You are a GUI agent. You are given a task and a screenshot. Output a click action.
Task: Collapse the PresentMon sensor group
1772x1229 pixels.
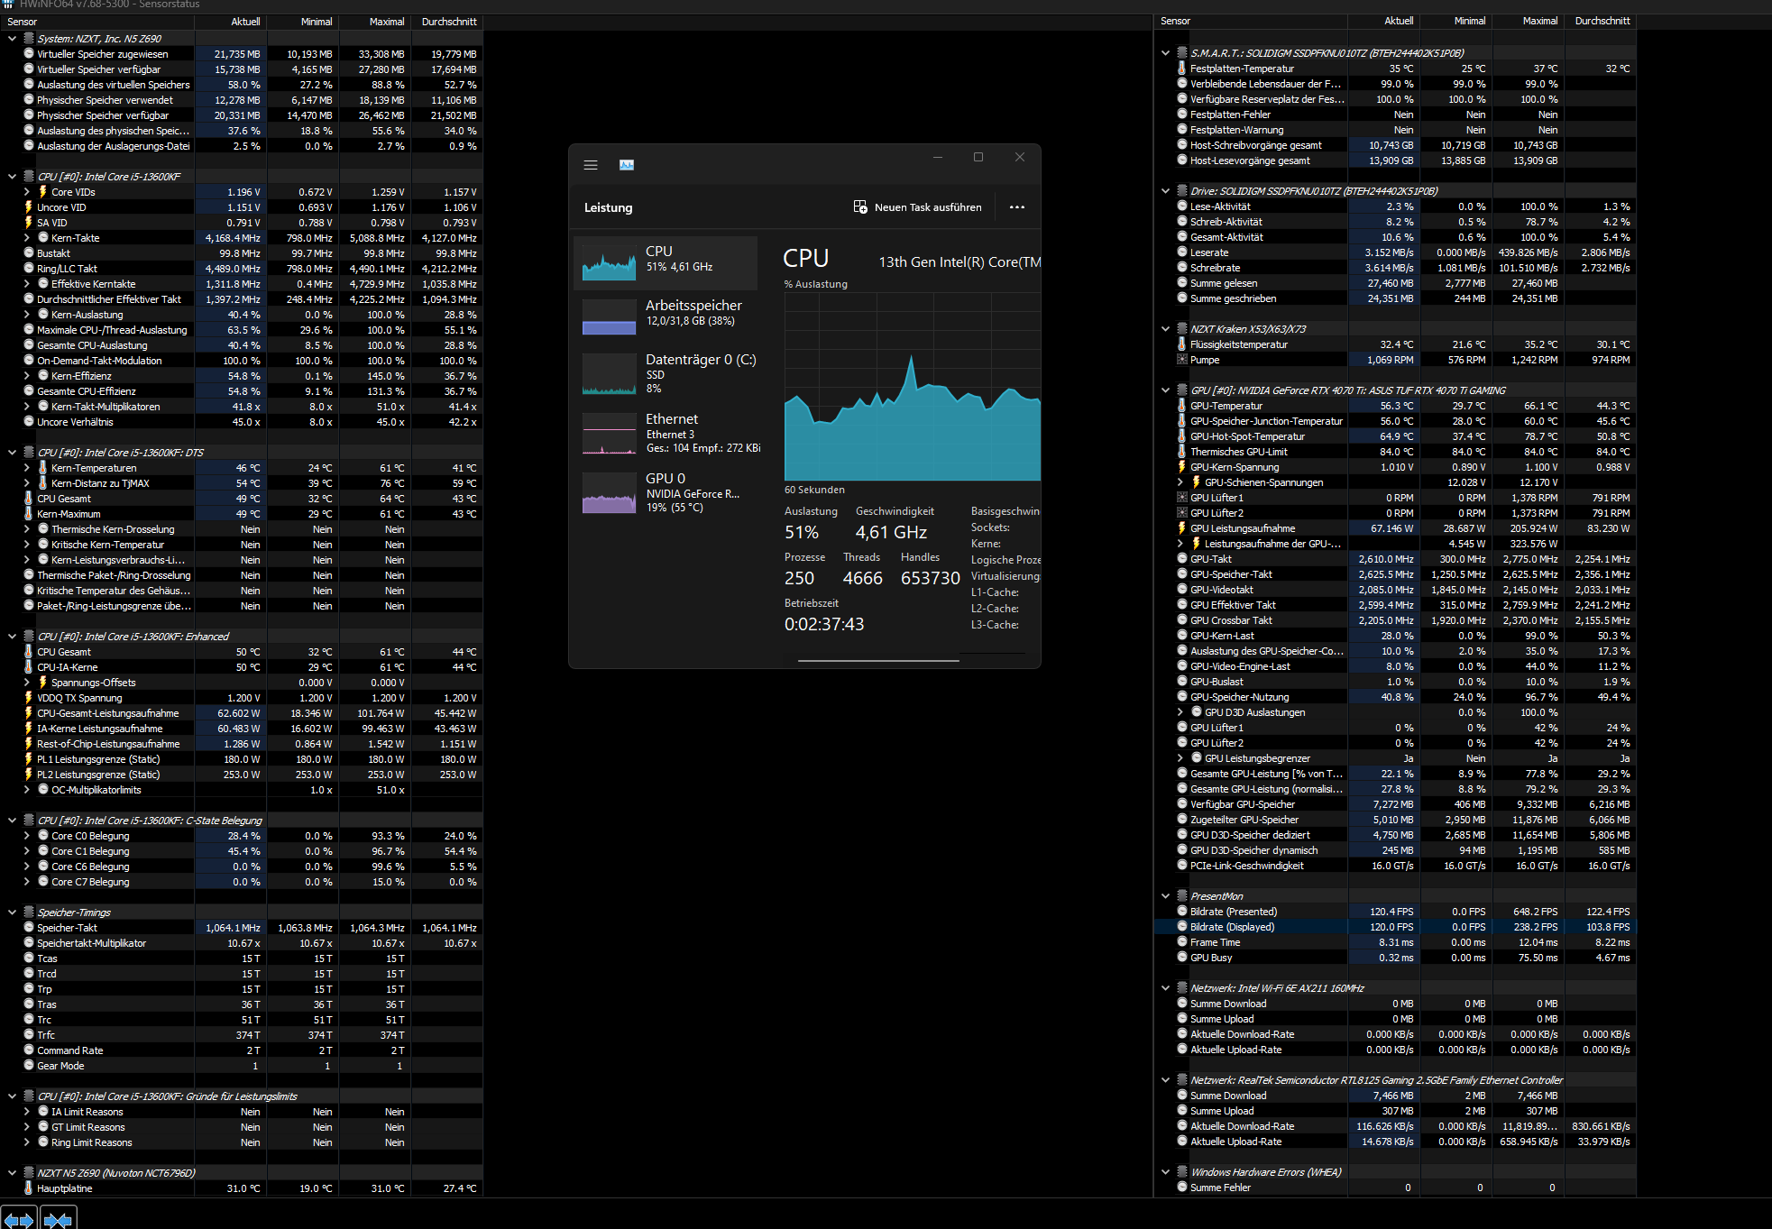(1165, 896)
